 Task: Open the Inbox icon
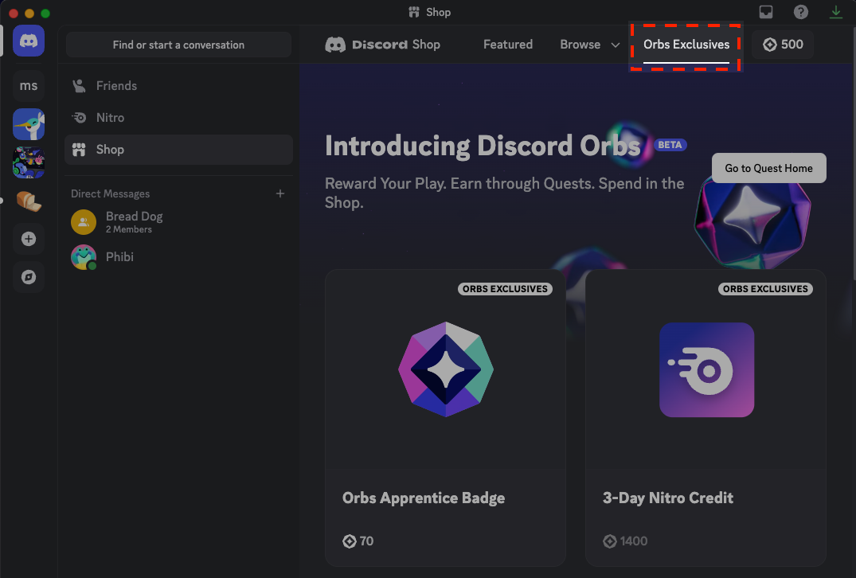(x=765, y=12)
